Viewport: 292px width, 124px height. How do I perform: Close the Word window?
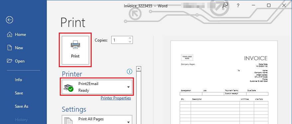coord(284,5)
